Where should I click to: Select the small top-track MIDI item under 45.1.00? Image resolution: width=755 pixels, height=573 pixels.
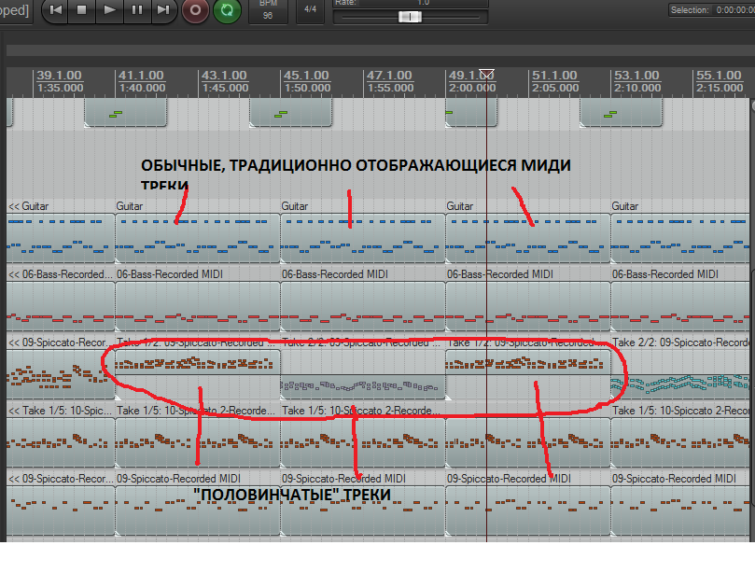[291, 113]
